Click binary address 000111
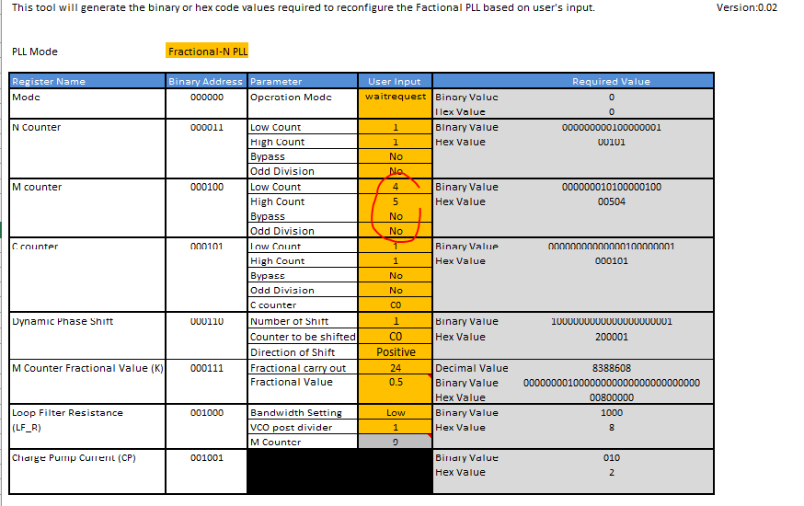Viewport: 804px width, 506px height. pos(207,368)
